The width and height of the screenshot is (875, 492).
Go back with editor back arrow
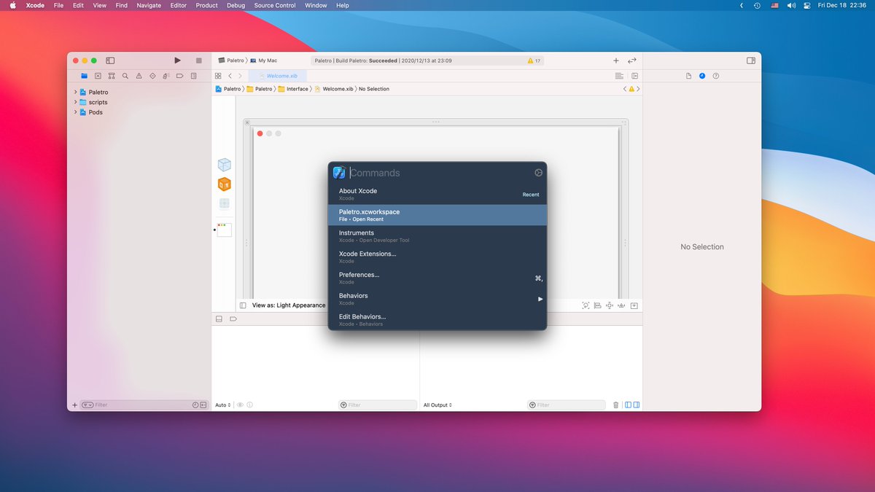click(x=230, y=76)
